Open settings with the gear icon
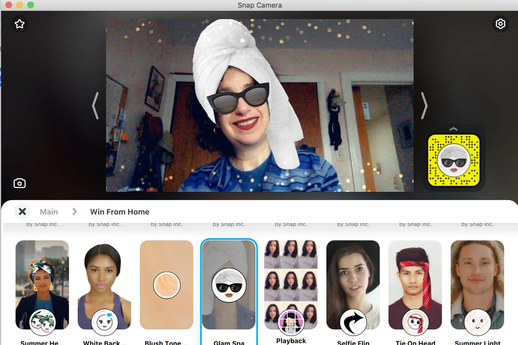This screenshot has width=518, height=345. pos(500,24)
